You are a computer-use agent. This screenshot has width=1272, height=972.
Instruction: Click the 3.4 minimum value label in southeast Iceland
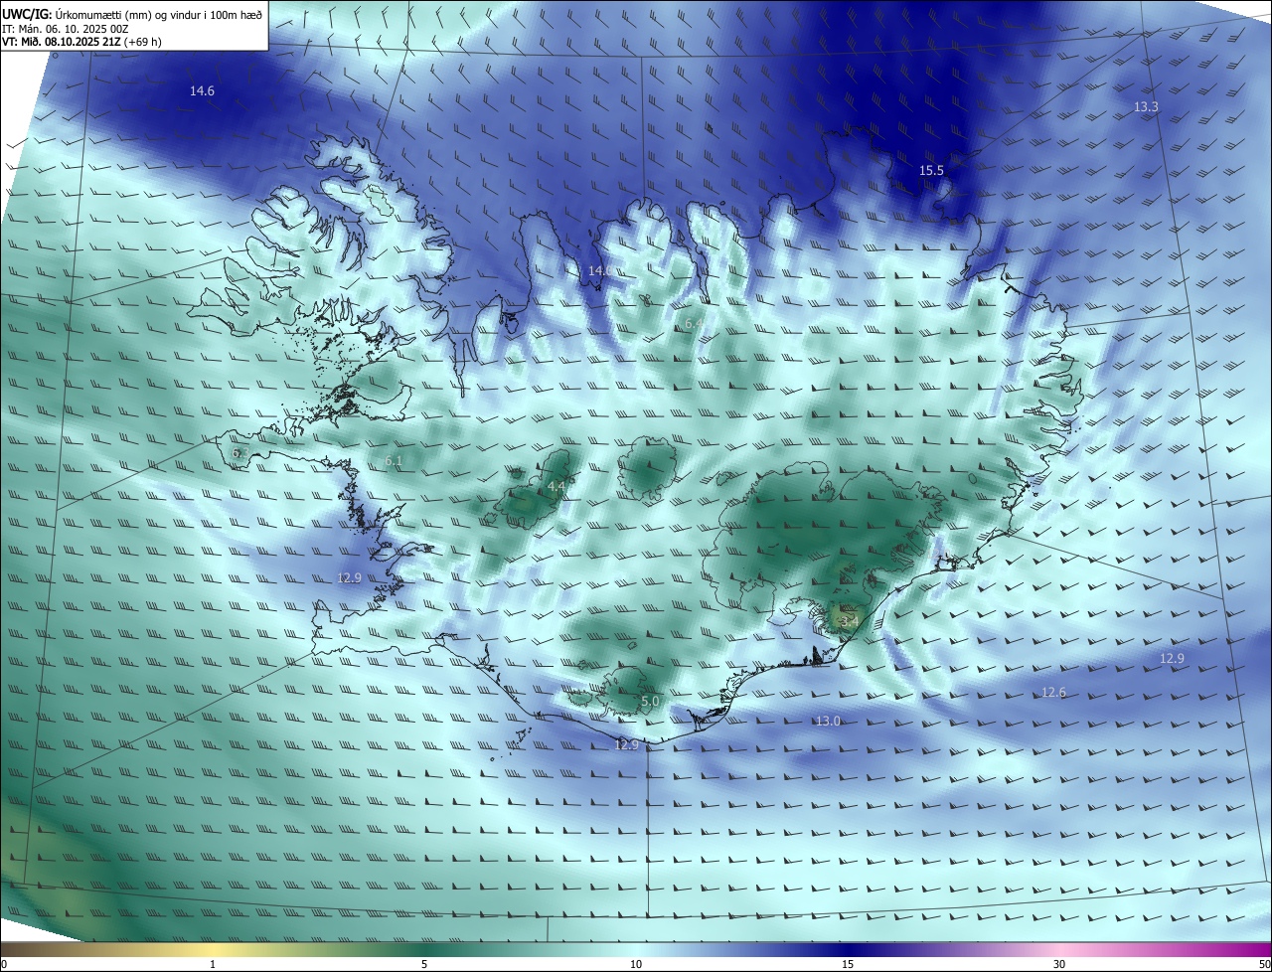coord(849,620)
